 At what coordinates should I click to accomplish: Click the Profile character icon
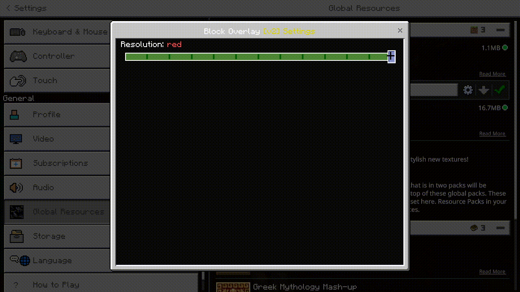pyautogui.click(x=15, y=115)
